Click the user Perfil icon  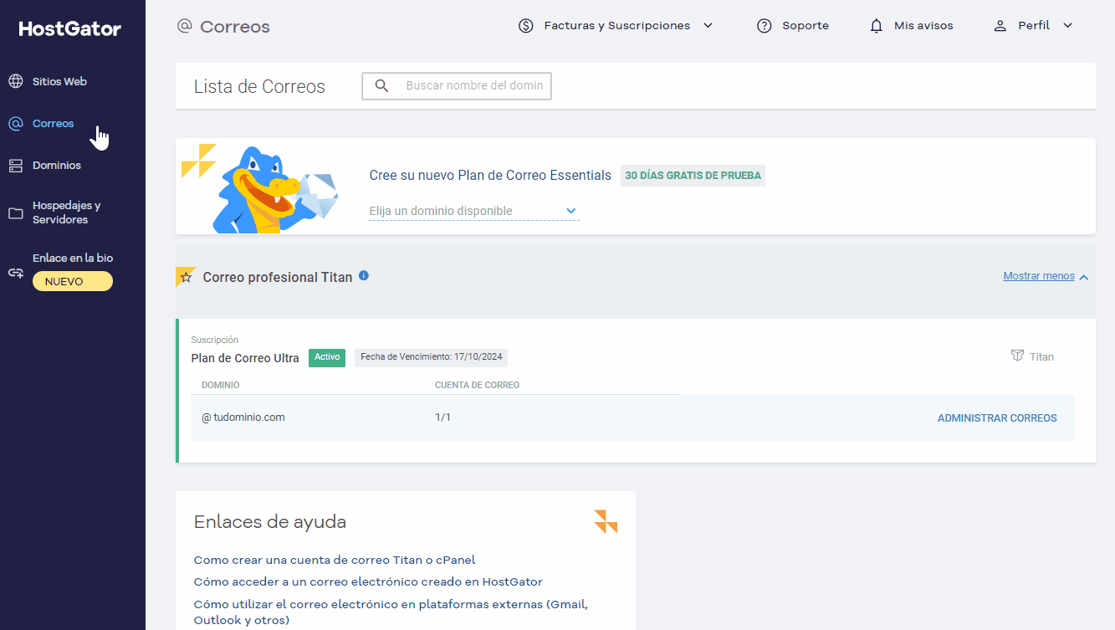pos(1000,26)
